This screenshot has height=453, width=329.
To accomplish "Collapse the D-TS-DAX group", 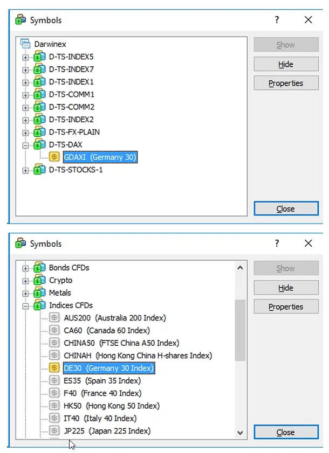I will [25, 145].
